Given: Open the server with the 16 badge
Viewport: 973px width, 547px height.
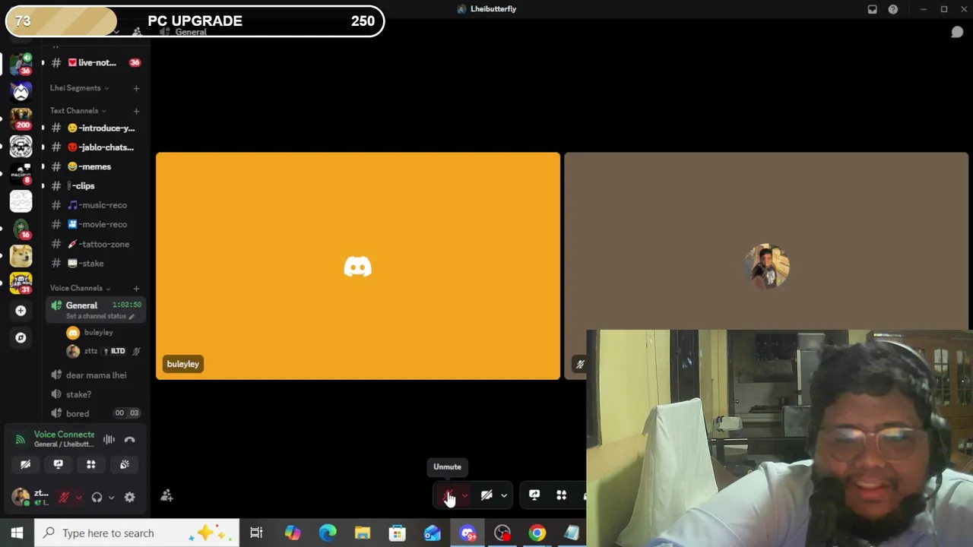Looking at the screenshot, I should coord(21,228).
